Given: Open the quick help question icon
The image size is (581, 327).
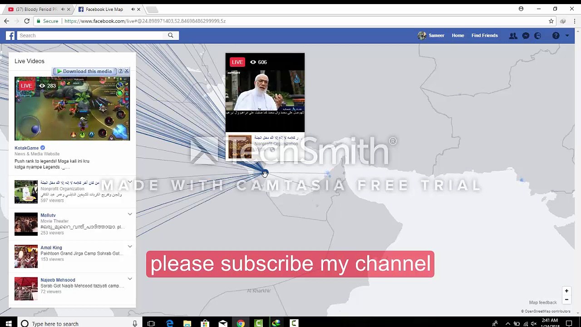Looking at the screenshot, I should pos(556,35).
